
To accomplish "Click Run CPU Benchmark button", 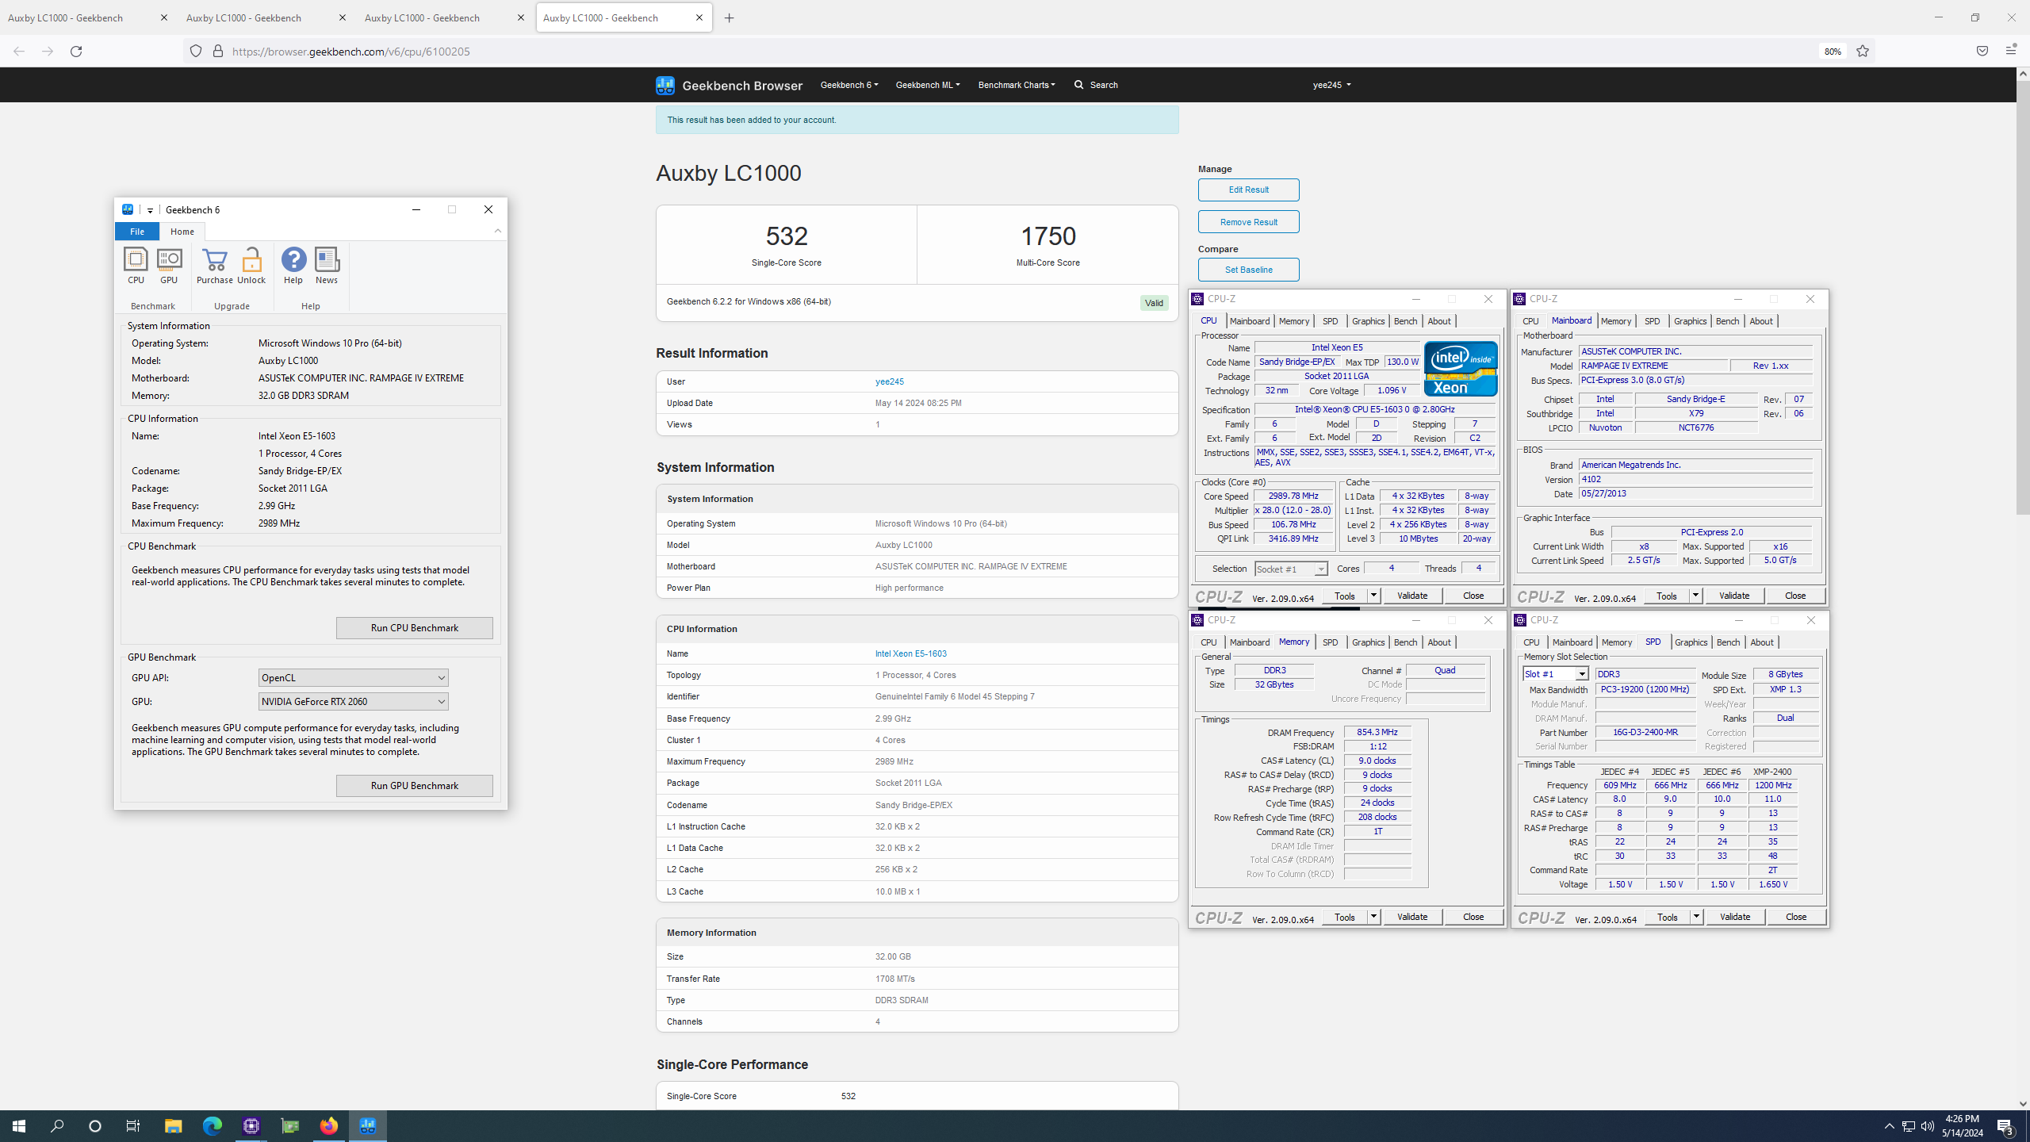I will [x=415, y=628].
